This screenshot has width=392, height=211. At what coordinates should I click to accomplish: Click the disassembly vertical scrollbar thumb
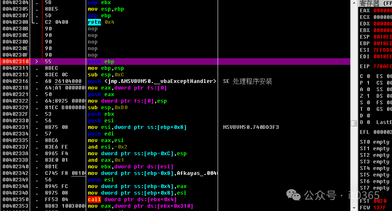(354, 123)
